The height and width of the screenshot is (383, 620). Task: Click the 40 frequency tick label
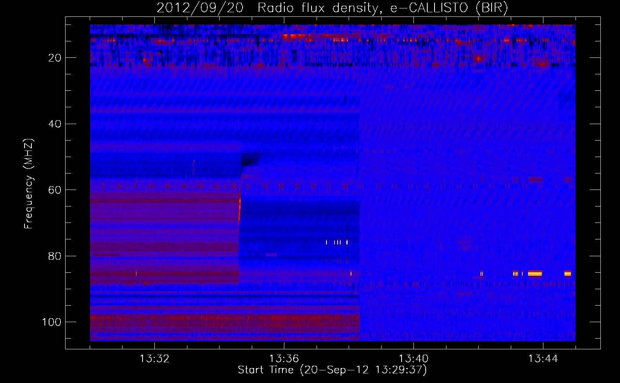pyautogui.click(x=55, y=124)
